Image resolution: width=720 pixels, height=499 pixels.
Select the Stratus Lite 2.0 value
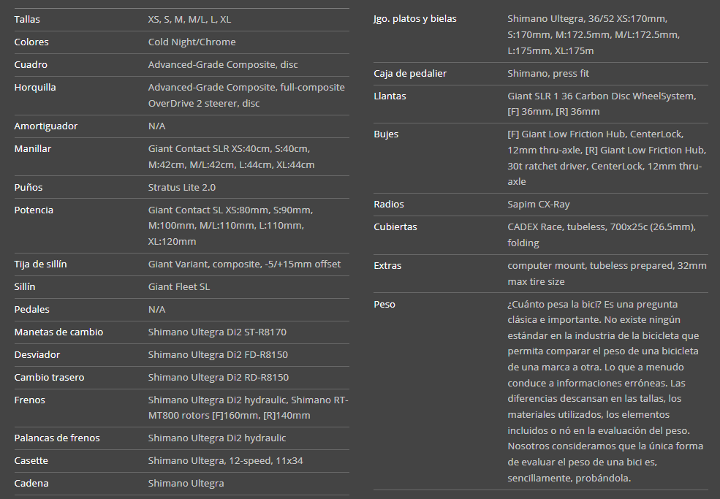tap(181, 187)
